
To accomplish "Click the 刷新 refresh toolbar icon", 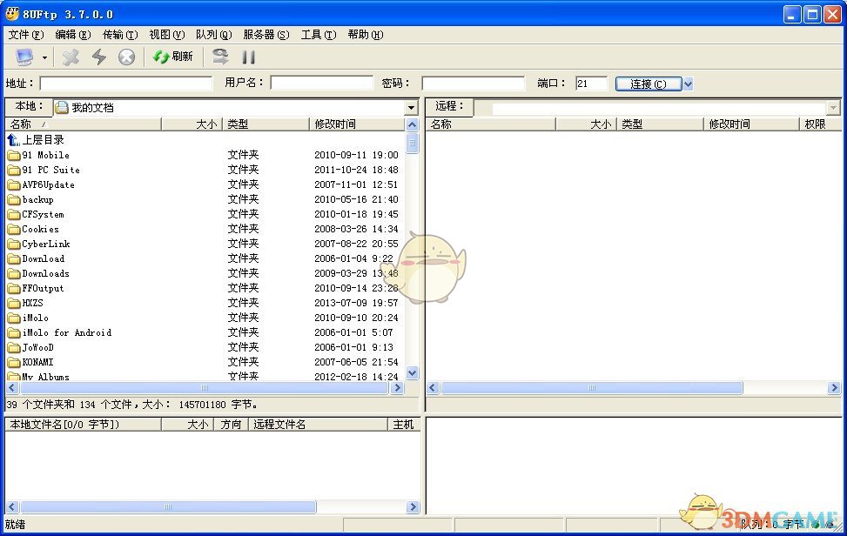I will [x=165, y=57].
